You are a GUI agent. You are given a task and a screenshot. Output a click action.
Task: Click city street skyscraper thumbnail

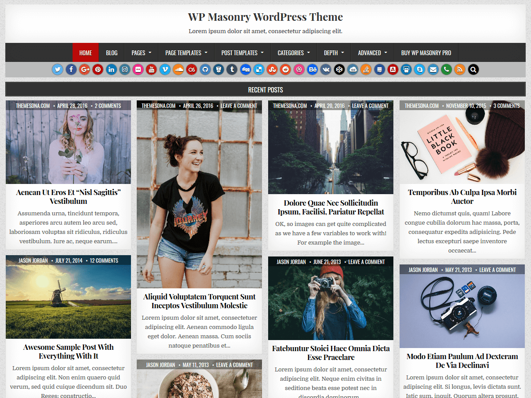tap(331, 148)
